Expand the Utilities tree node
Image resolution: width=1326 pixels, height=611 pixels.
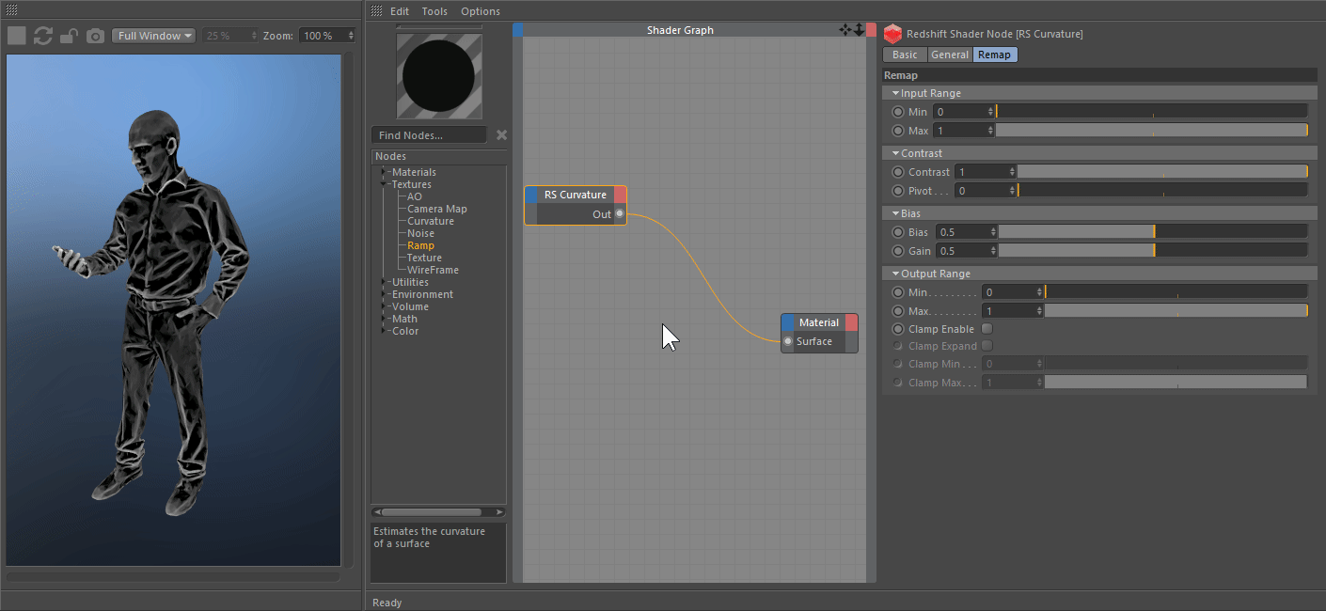pos(384,282)
